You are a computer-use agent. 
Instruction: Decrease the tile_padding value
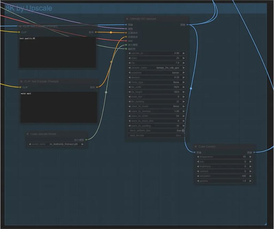tap(129, 101)
